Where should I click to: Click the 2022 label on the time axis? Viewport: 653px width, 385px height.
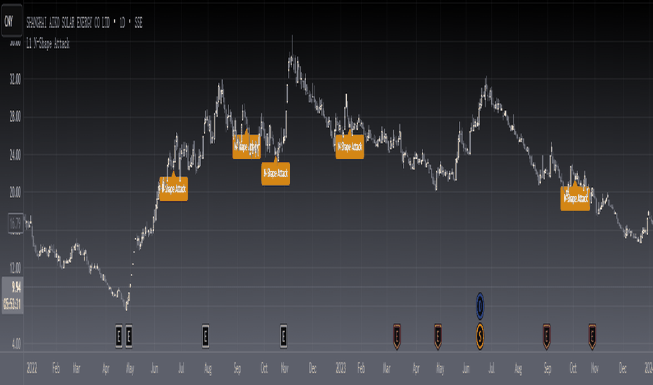tap(32, 368)
